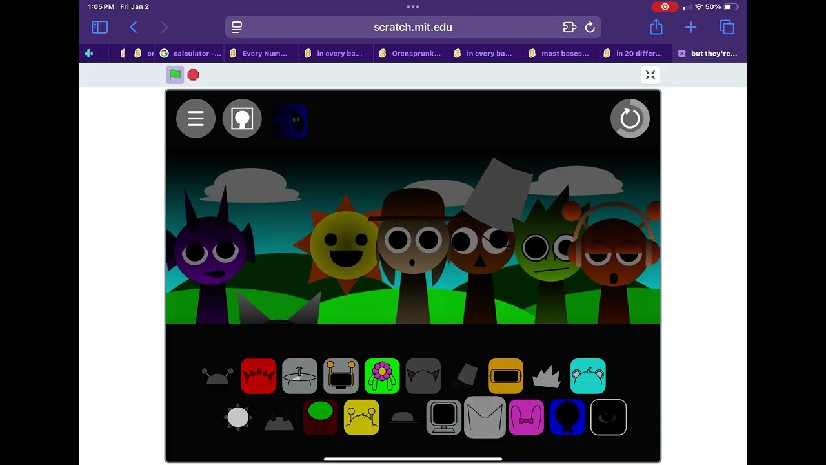
Task: Add a new Safari tab
Action: coord(691,27)
